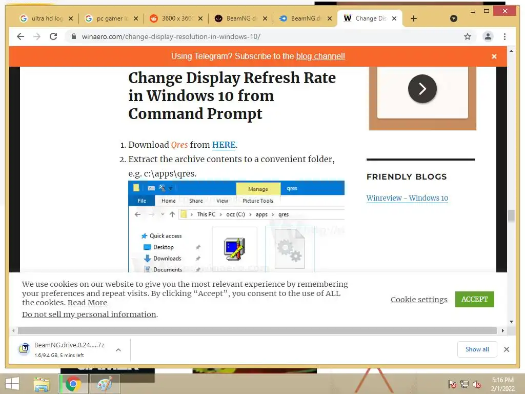
Task: Dismiss the orange Telegram banner
Action: [x=494, y=56]
